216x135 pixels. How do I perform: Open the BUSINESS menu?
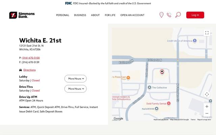pyautogui.click(x=80, y=15)
